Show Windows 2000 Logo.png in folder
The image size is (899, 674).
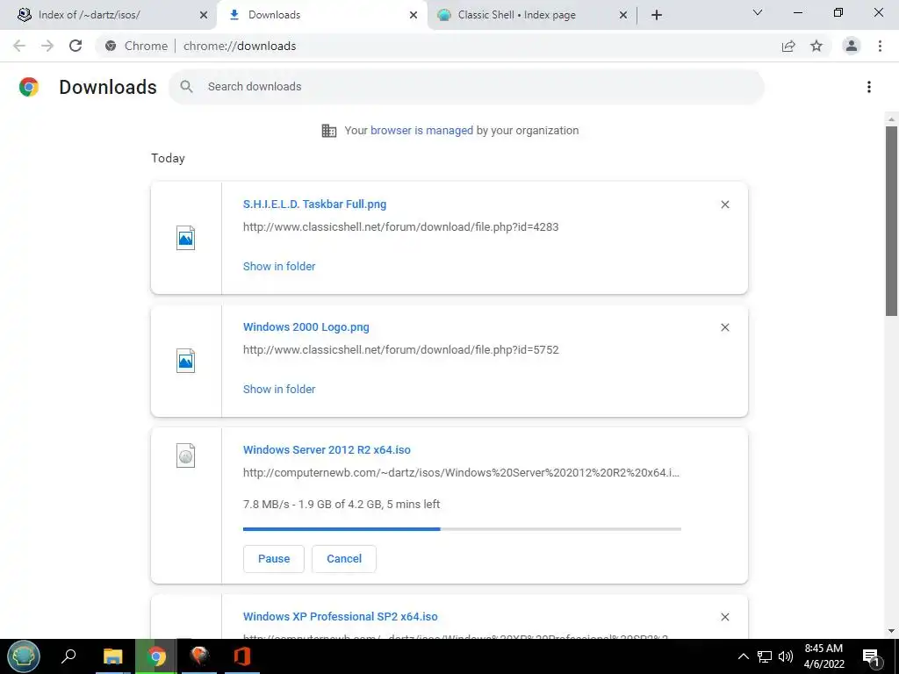(x=279, y=389)
